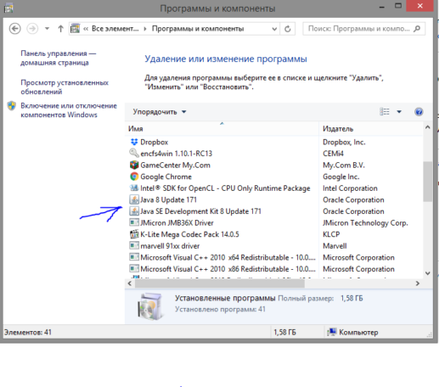The height and width of the screenshot is (387, 439).
Task: Open the Упорядочить menu
Action: pos(160,112)
